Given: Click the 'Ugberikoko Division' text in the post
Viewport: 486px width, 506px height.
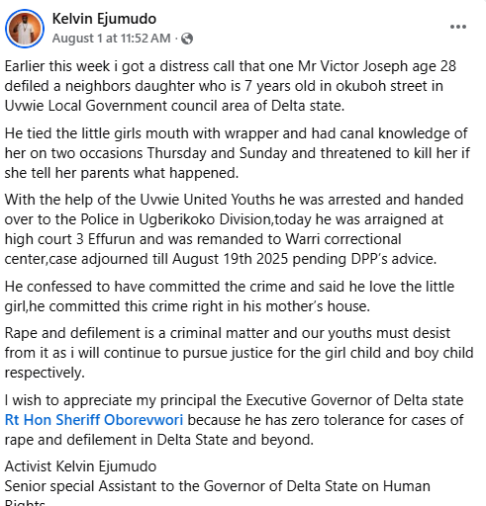Looking at the screenshot, I should (205, 219).
